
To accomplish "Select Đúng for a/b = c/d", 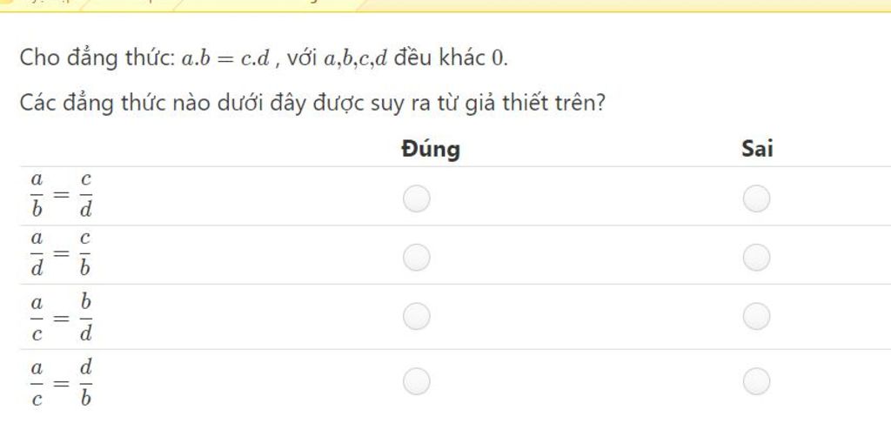I will pyautogui.click(x=417, y=198).
